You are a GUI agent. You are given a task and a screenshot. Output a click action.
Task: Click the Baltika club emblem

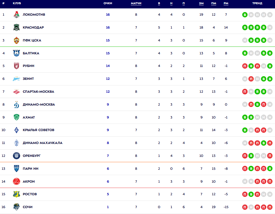pos(17,53)
